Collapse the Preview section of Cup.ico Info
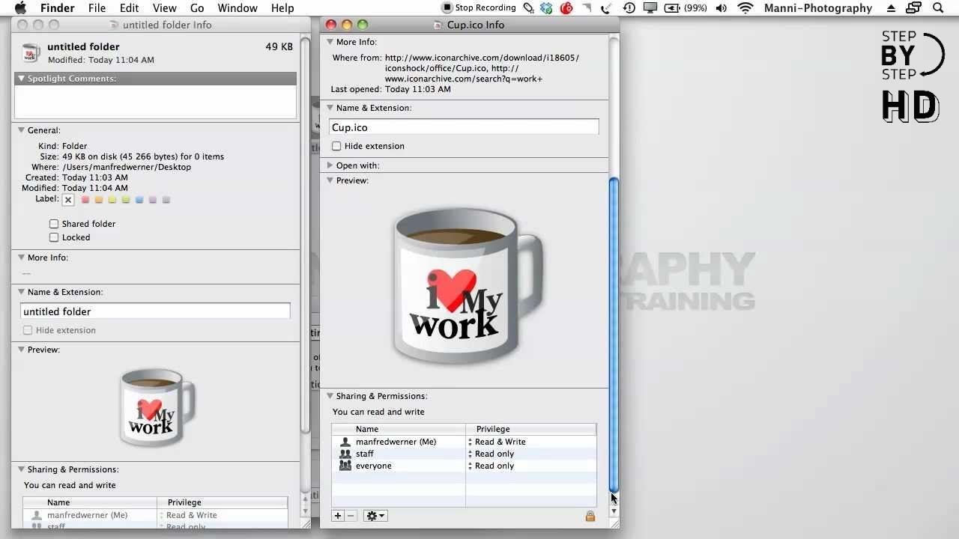Viewport: 959px width, 539px height. [330, 180]
